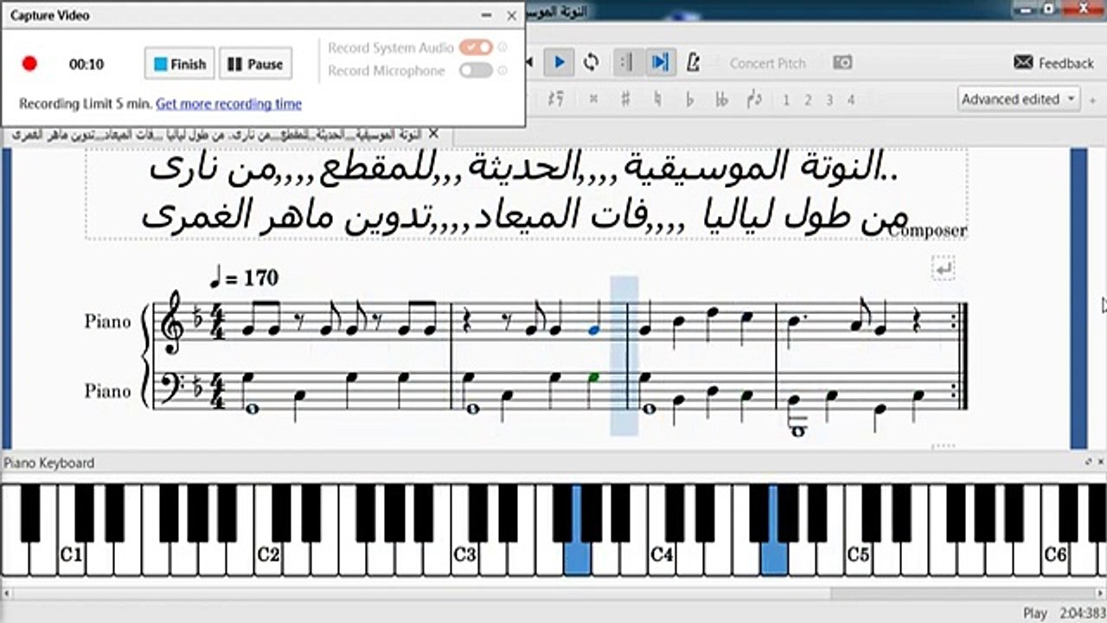Image resolution: width=1107 pixels, height=623 pixels.
Task: Click the Composer text
Action: [x=927, y=230]
